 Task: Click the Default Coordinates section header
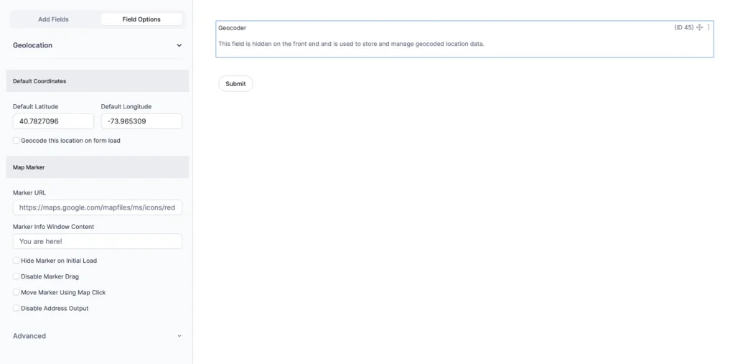pos(98,81)
